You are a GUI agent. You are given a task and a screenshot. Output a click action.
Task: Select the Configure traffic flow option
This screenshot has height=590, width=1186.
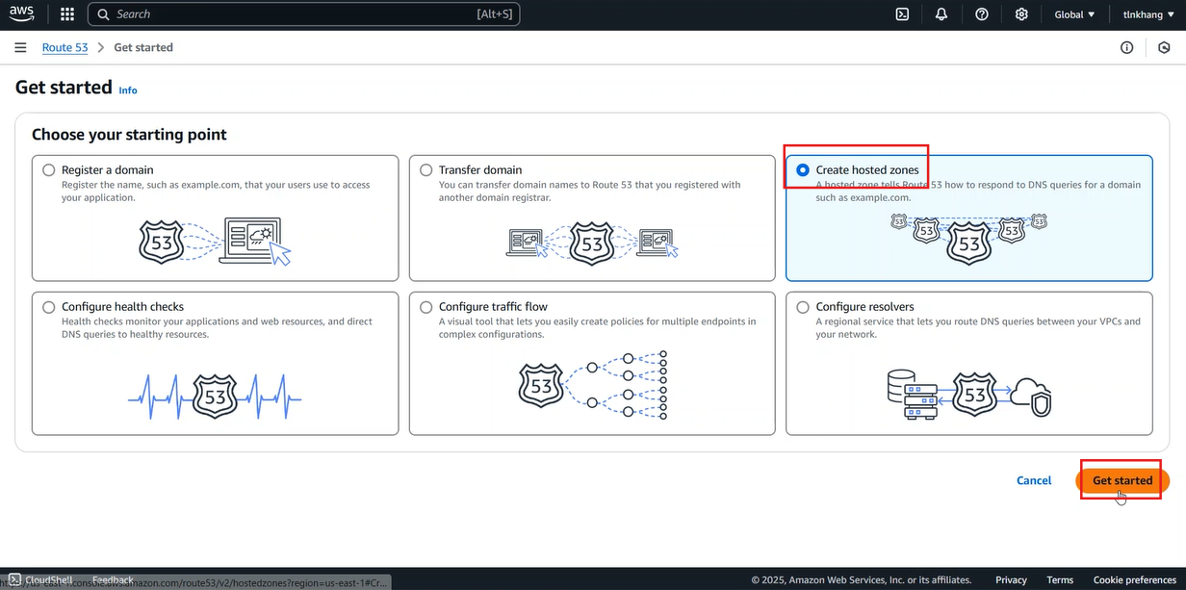426,307
